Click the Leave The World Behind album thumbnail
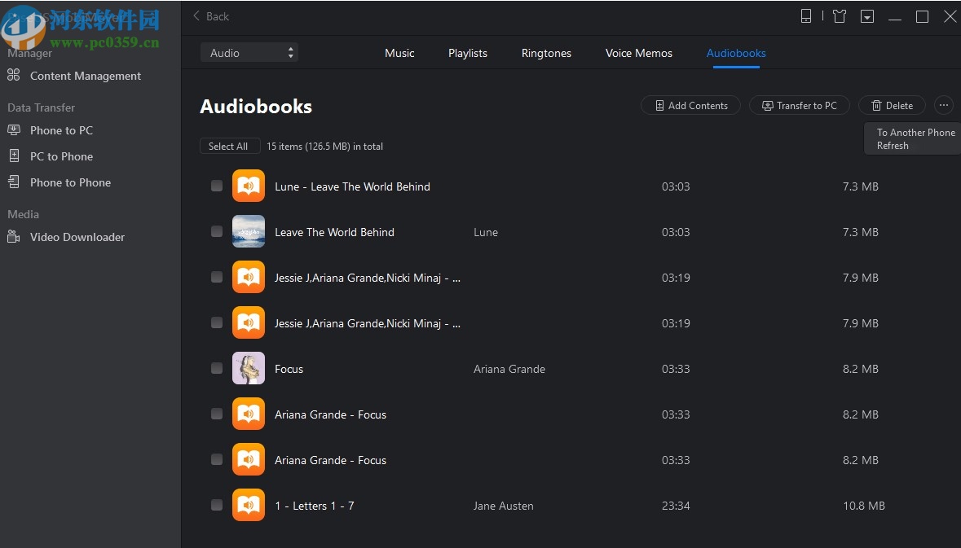Image resolution: width=961 pixels, height=548 pixels. tap(248, 232)
